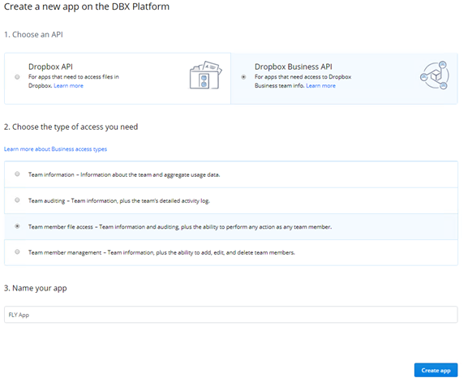
Task: Choose the Team information access radio button
Action: click(x=17, y=174)
